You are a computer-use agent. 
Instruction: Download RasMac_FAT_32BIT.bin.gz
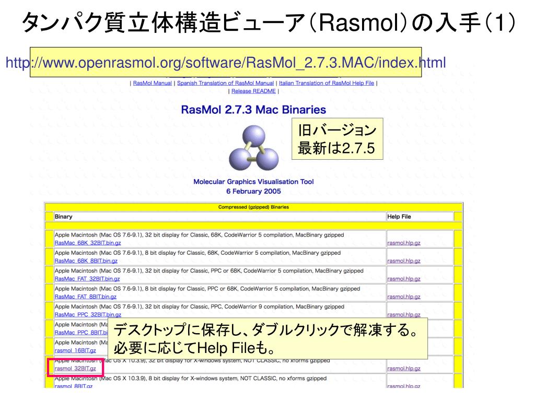coord(87,279)
